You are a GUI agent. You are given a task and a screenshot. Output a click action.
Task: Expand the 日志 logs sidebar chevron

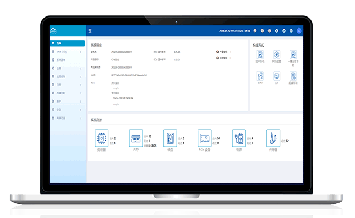click(x=81, y=85)
